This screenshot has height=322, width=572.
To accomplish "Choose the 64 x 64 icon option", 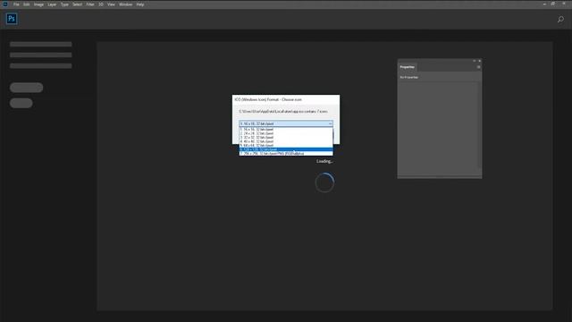I will tap(286, 145).
